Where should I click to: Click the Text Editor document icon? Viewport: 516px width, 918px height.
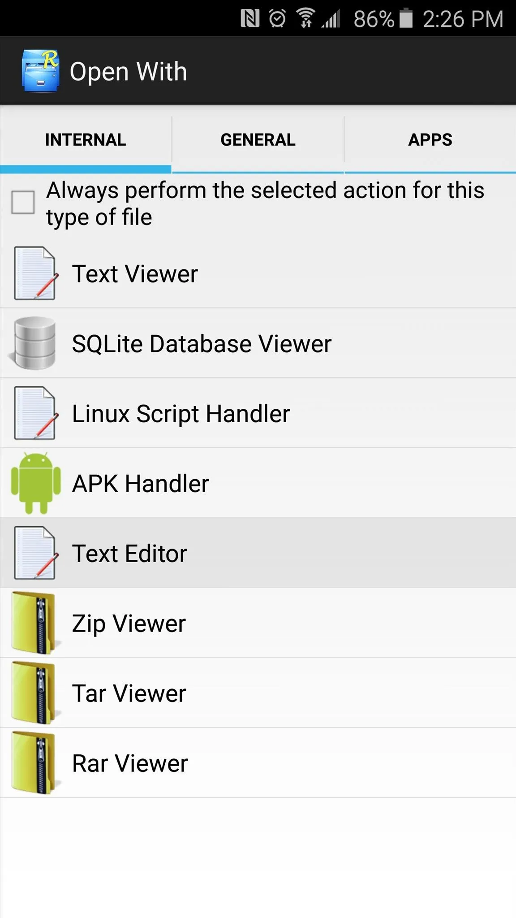click(35, 553)
